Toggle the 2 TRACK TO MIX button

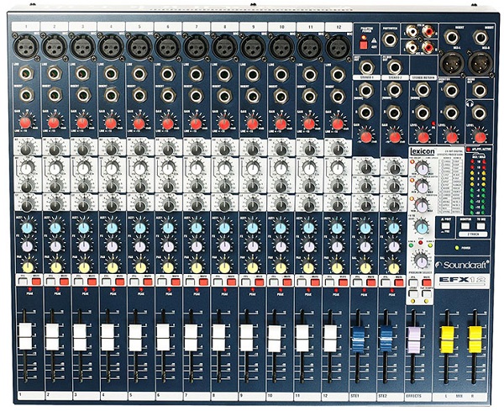[480, 226]
